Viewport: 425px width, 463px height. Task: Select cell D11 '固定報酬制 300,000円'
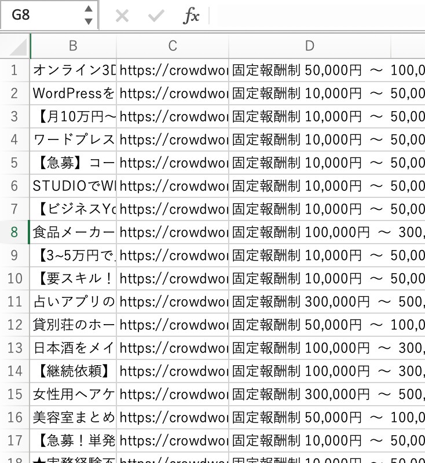pos(310,302)
